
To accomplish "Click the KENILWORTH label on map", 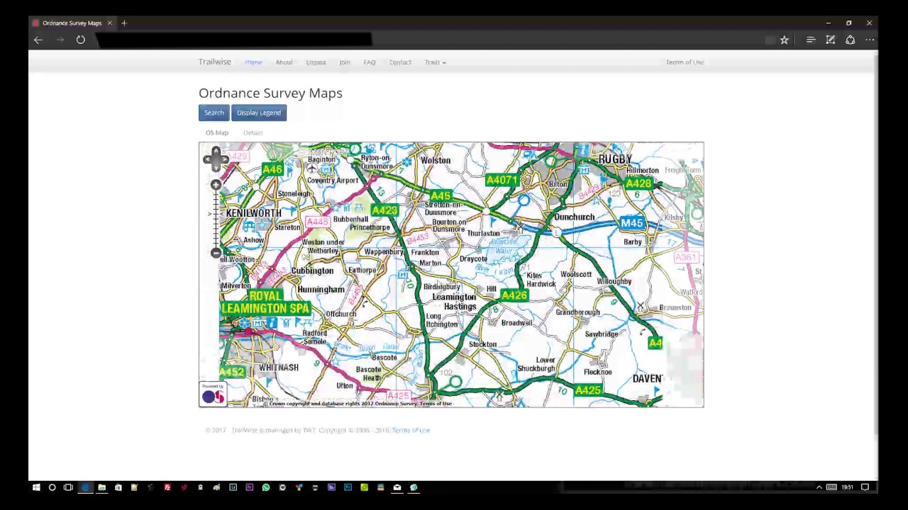I will (x=253, y=213).
